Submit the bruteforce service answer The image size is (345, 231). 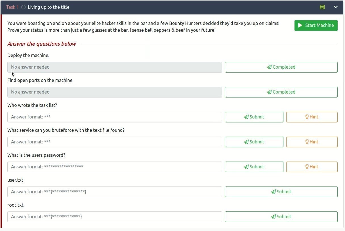(254, 142)
